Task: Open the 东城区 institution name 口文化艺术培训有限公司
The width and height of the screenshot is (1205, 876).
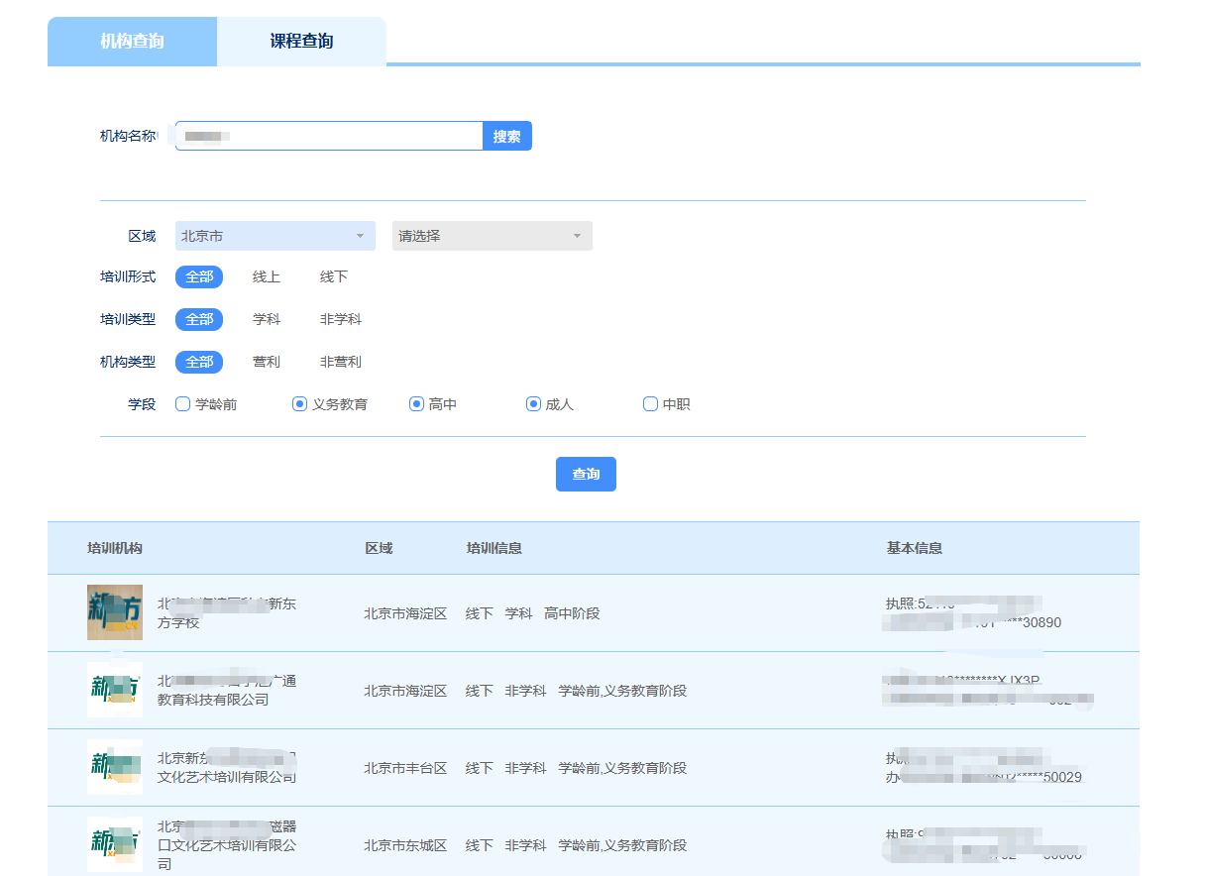Action: 227,845
